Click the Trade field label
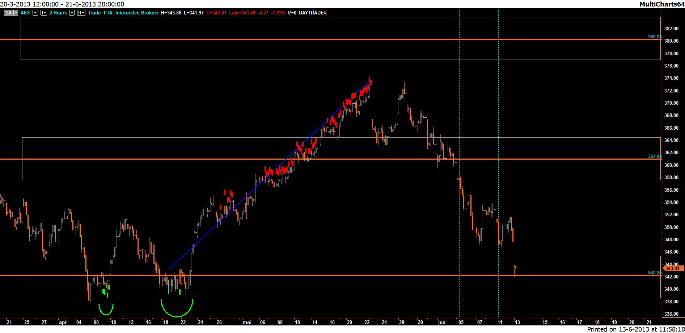 94,13
